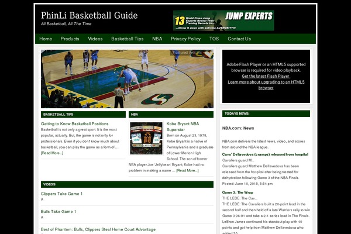Open the TOS menu item
351x234 pixels.
214,39
